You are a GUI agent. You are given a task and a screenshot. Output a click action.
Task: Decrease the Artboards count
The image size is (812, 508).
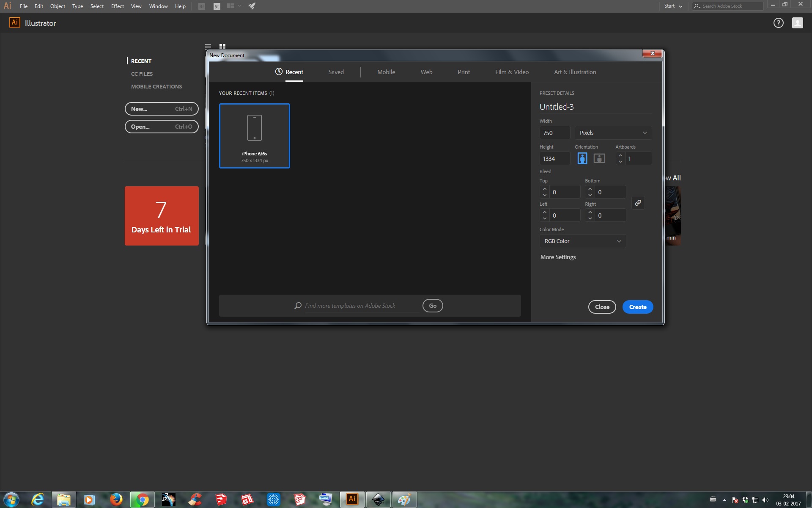(620, 162)
